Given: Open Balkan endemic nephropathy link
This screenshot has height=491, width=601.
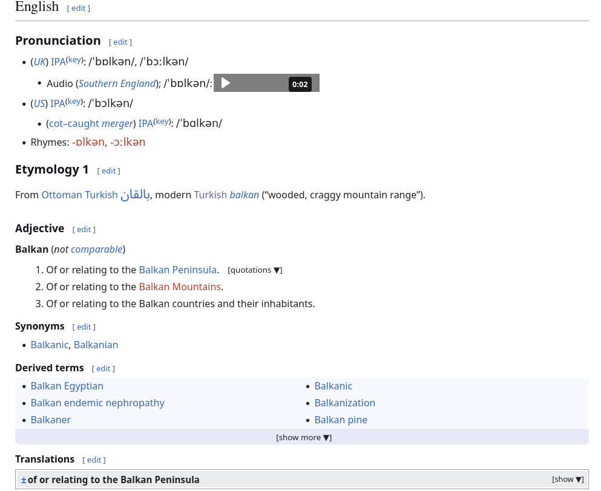Looking at the screenshot, I should [97, 403].
